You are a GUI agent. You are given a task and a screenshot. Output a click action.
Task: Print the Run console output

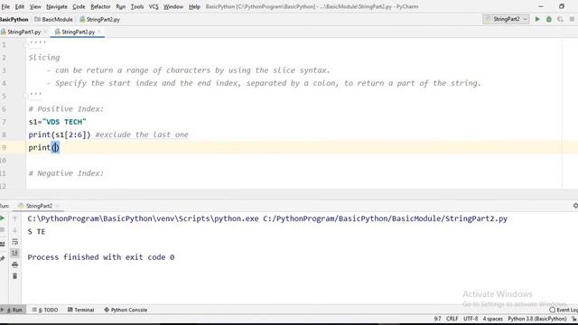14,265
